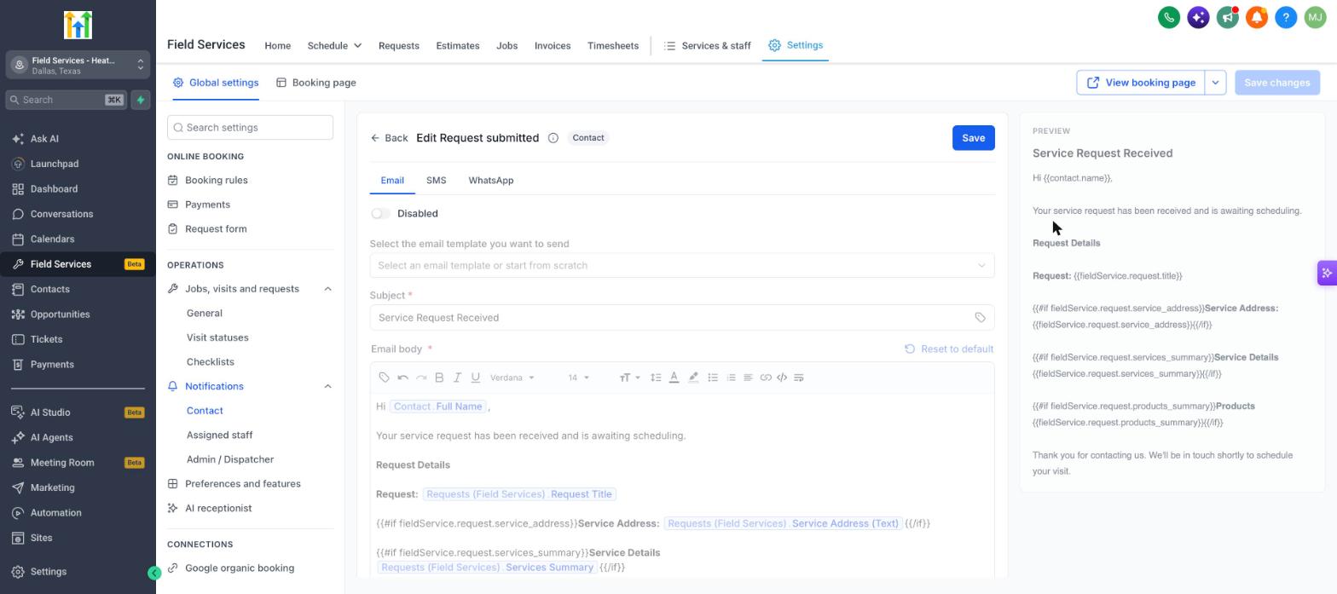Undo last edit in email body

pos(403,378)
